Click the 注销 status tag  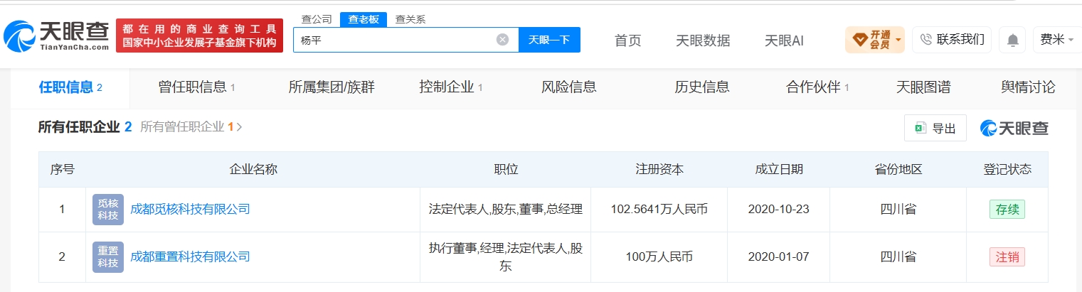click(1007, 256)
